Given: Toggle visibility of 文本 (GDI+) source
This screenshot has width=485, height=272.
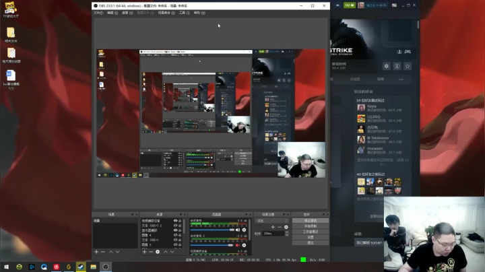Looking at the screenshot, I should tap(175, 240).
